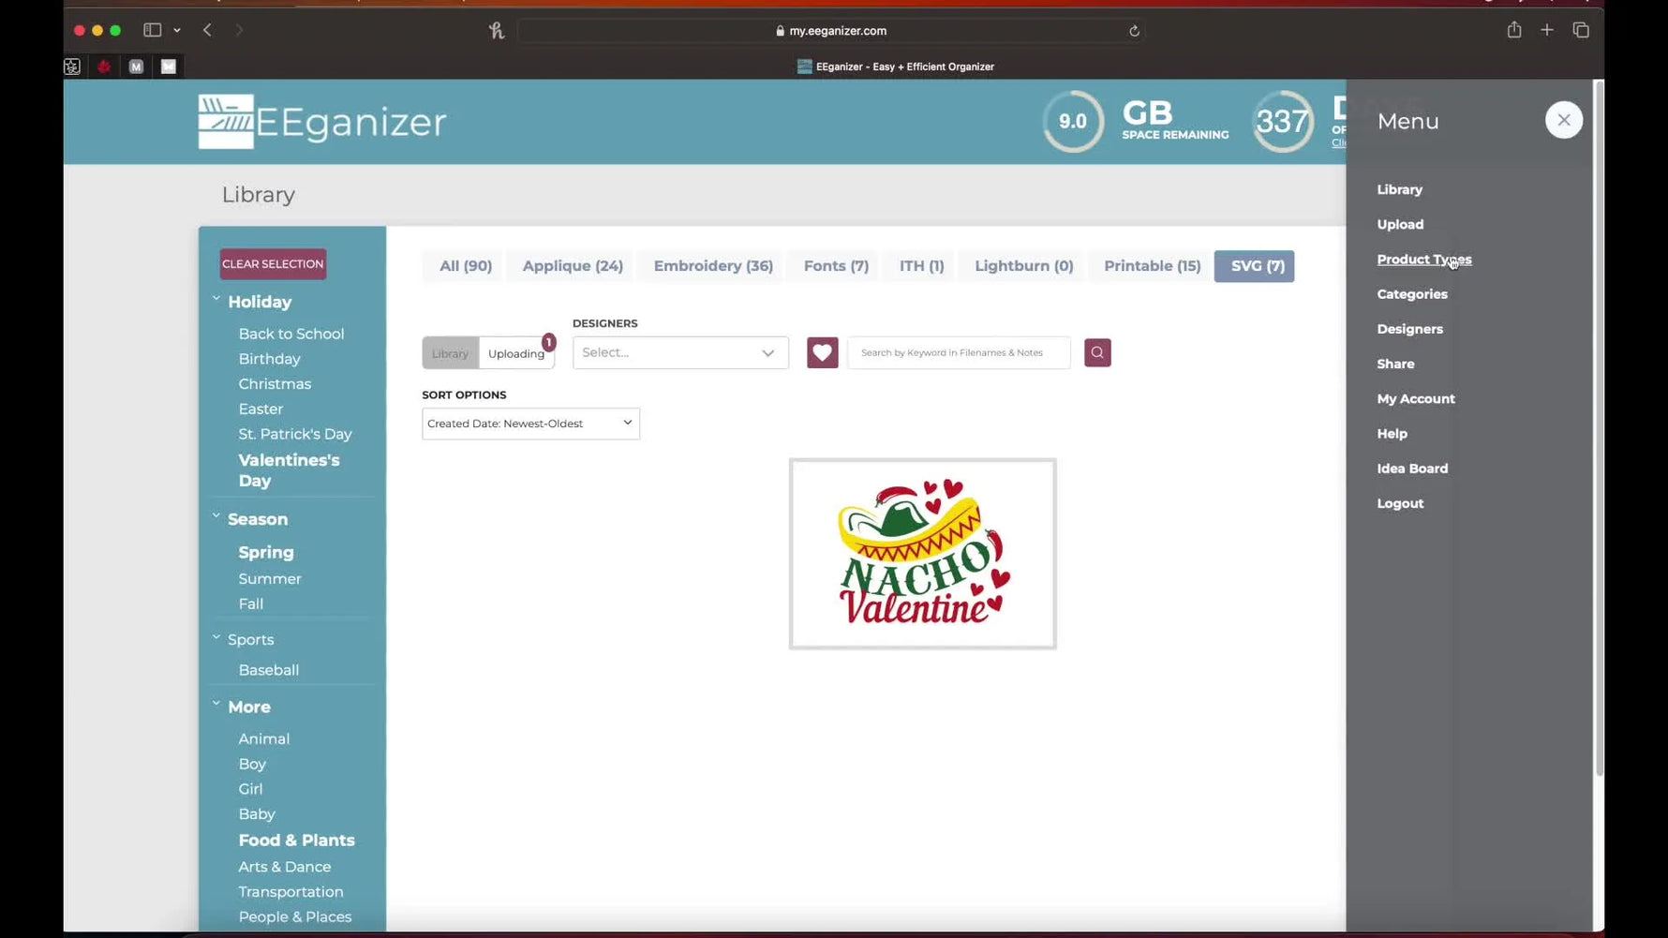Collapse the Holiday category section

pos(216,300)
